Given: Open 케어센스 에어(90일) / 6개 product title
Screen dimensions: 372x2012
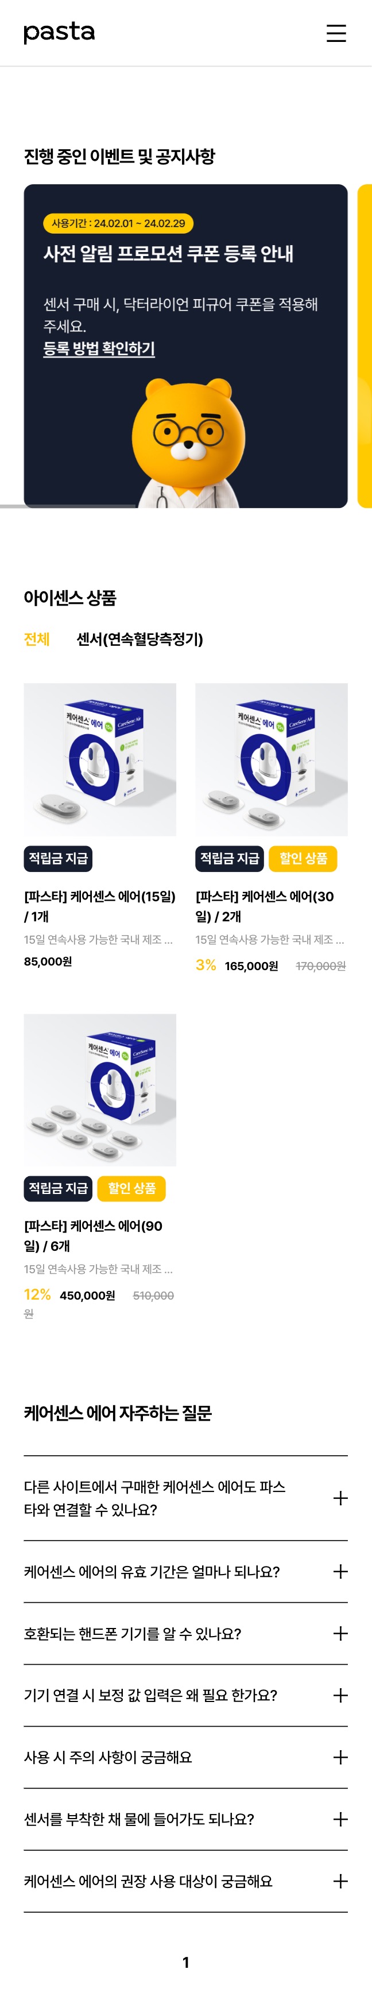Looking at the screenshot, I should [93, 1235].
